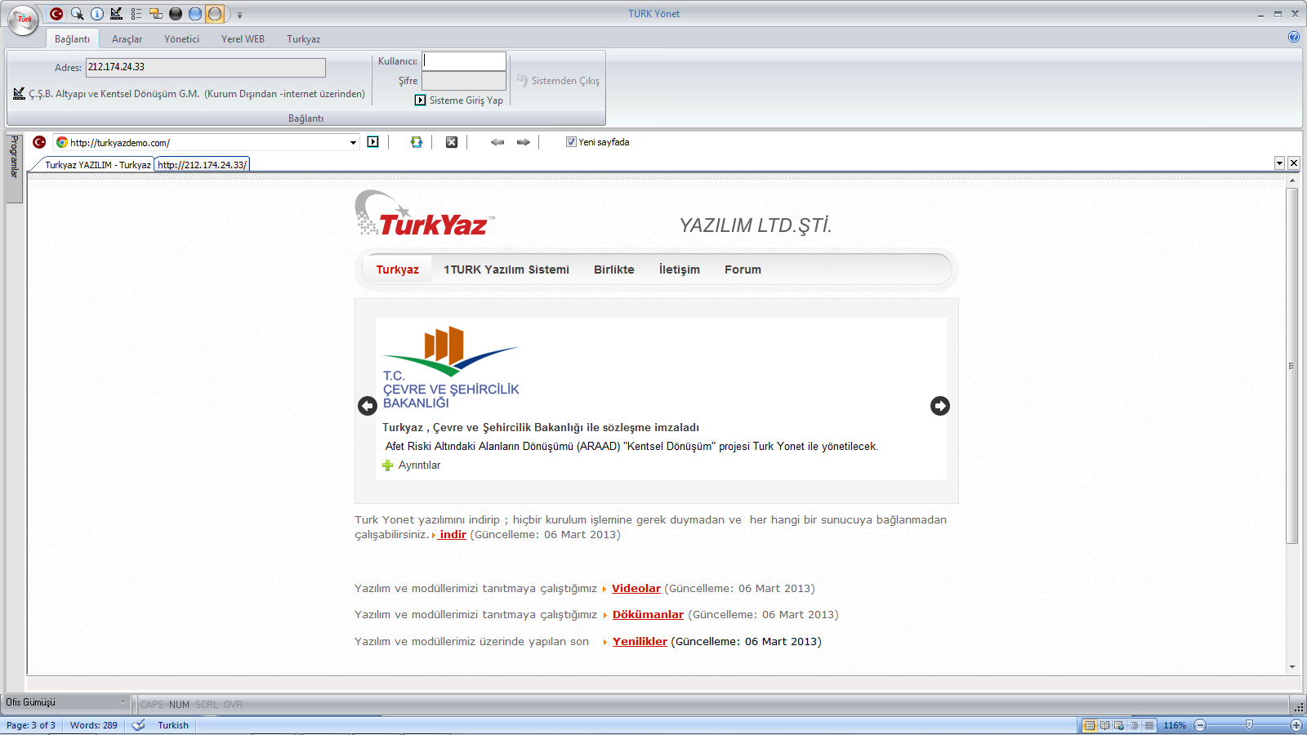
Task: Open the Forum menu item
Action: 743,269
